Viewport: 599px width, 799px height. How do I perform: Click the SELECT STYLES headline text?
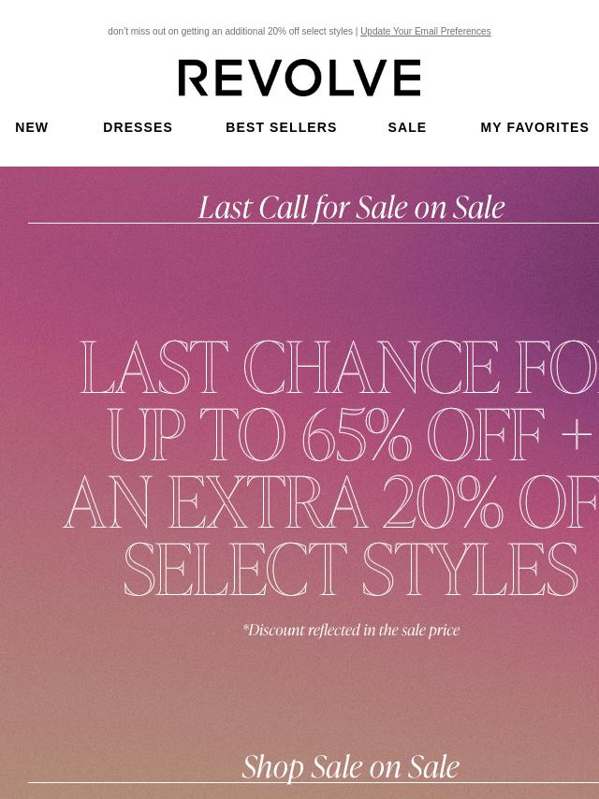[x=351, y=569]
